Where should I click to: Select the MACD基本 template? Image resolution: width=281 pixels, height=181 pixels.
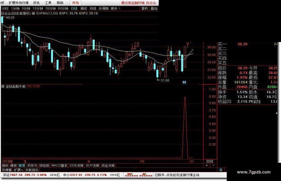(59, 165)
